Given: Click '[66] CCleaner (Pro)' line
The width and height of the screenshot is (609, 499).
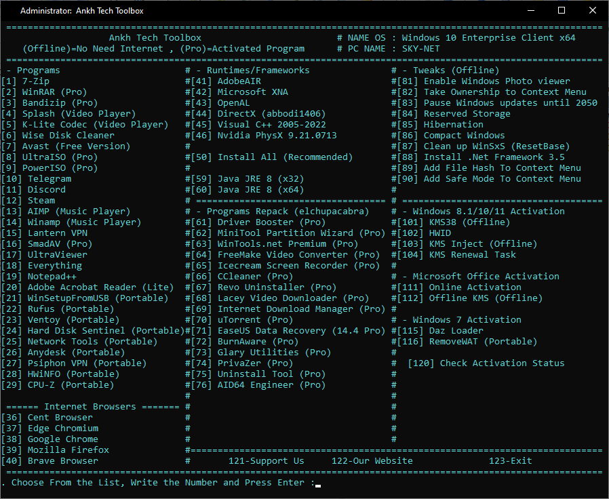Looking at the screenshot, I should (x=242, y=277).
